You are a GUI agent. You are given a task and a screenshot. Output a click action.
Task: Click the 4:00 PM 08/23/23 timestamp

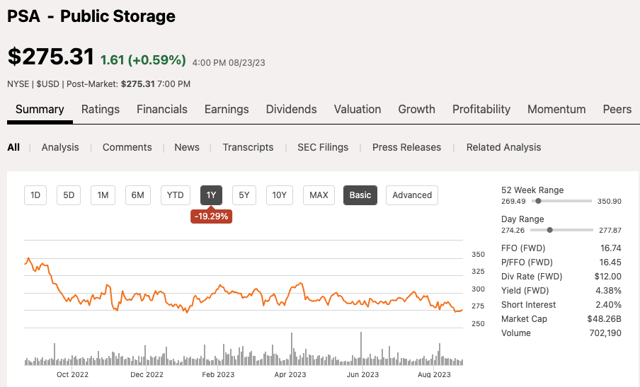coord(229,63)
